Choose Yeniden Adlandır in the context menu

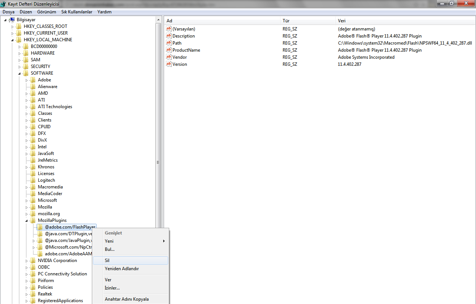click(x=131, y=269)
